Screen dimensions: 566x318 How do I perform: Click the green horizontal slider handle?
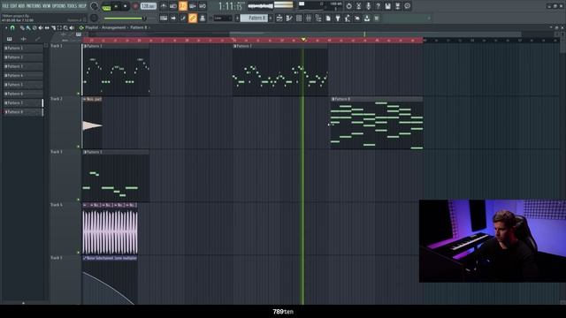point(143,18)
